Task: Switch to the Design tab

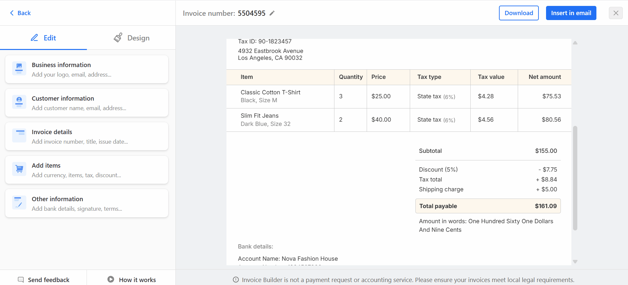Action: tap(132, 38)
